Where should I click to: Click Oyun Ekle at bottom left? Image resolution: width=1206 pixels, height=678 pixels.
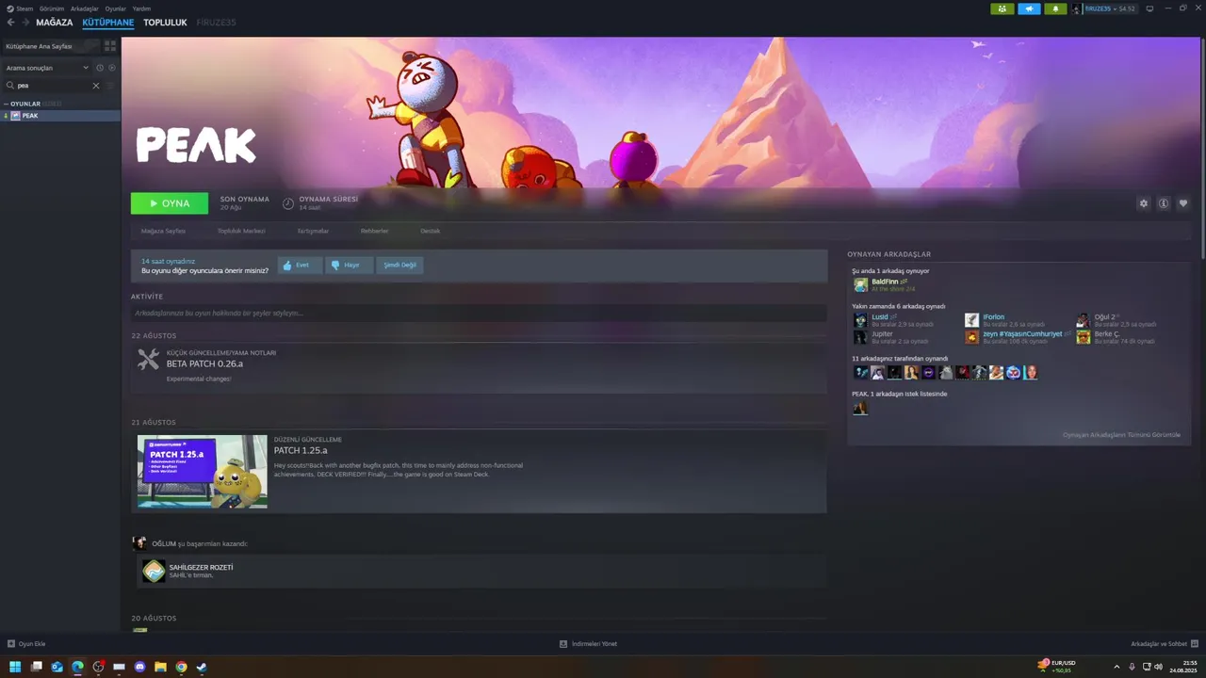coord(26,644)
